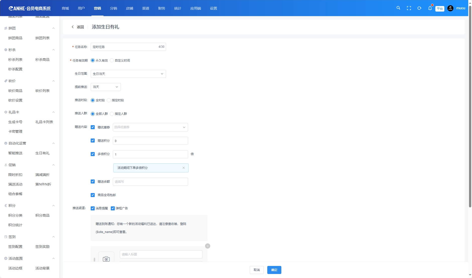Uncheck the 弹框广告 checkbox

coord(113,208)
